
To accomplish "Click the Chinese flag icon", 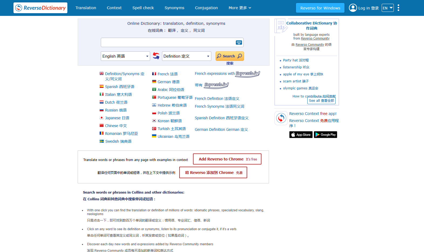I will (x=102, y=125).
